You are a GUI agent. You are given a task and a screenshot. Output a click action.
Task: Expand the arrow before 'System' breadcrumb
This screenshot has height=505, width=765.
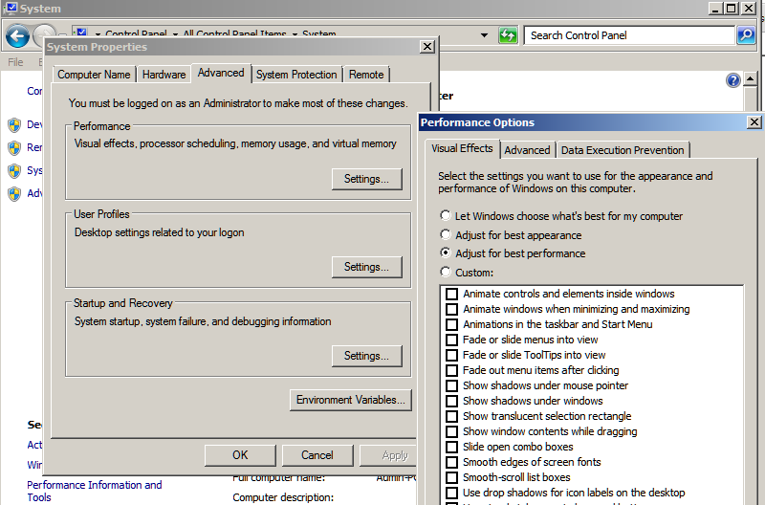295,34
